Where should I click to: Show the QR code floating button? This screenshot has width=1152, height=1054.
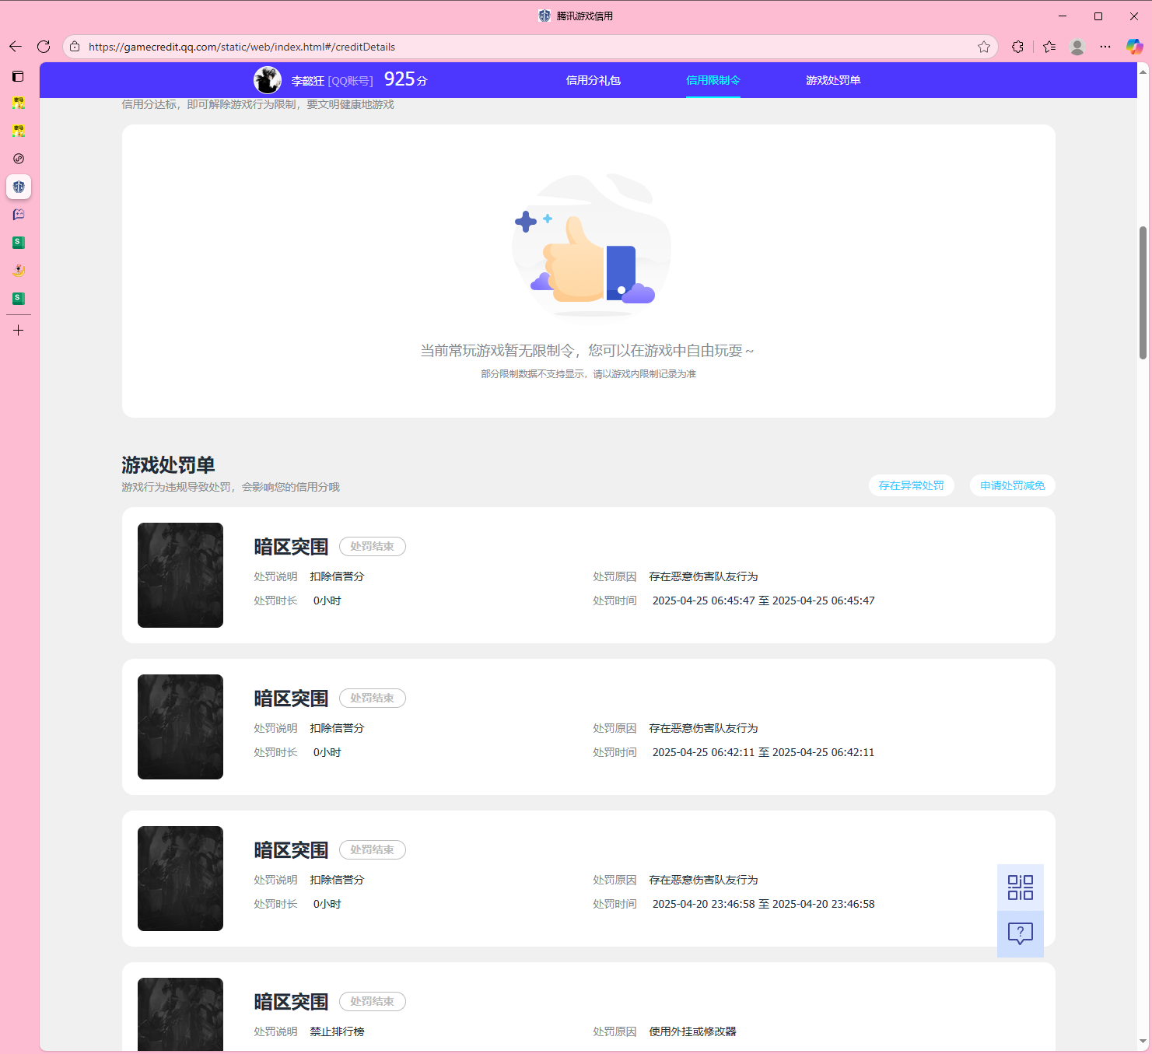pos(1021,888)
